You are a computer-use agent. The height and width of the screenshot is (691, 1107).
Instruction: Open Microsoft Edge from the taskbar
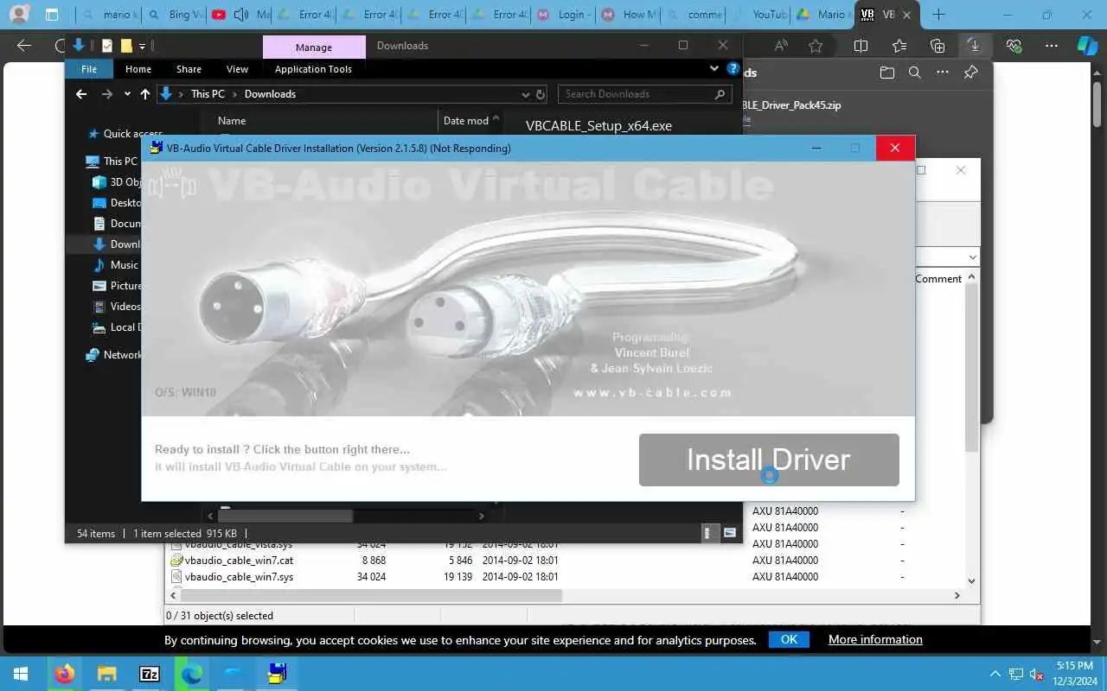click(x=191, y=674)
